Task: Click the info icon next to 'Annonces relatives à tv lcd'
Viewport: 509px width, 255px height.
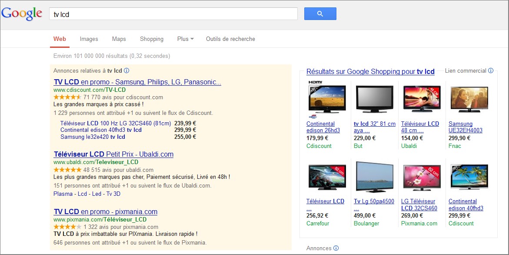Action: [126, 70]
